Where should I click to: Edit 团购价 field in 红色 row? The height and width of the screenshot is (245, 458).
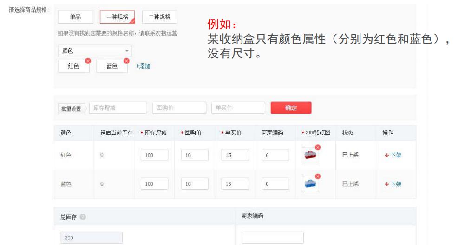pyautogui.click(x=195, y=155)
